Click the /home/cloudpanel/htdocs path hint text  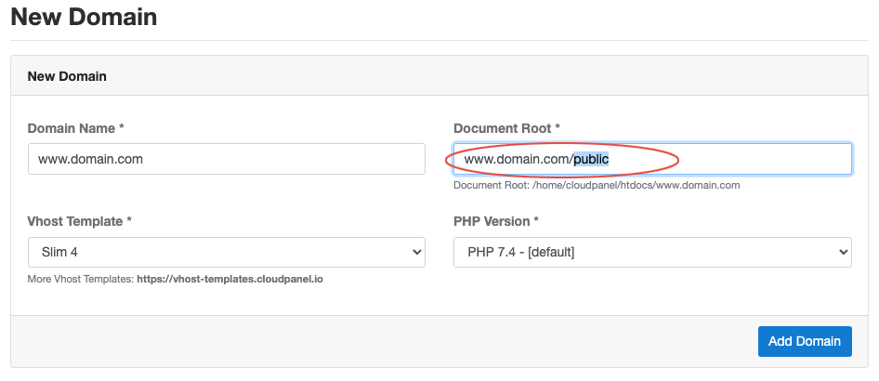(x=597, y=185)
